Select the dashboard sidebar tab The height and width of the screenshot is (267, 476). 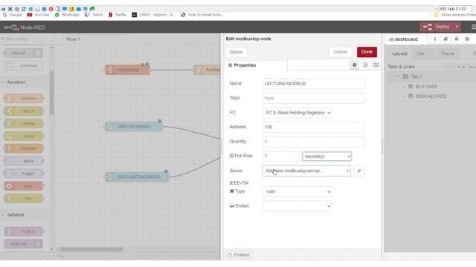click(405, 39)
